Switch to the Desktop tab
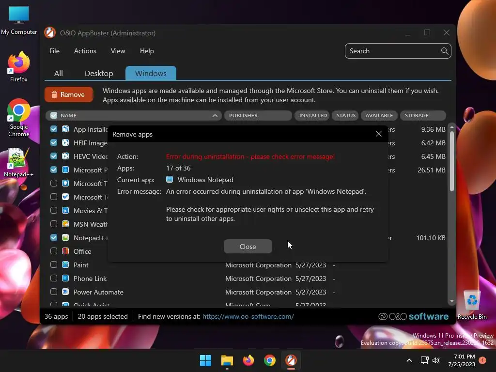The height and width of the screenshot is (372, 496). [99, 74]
